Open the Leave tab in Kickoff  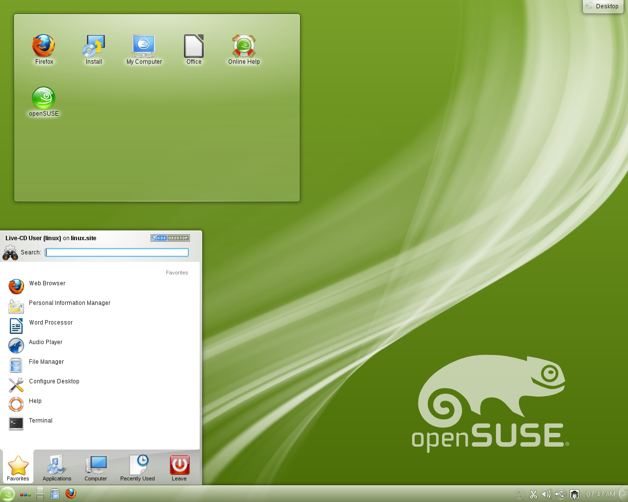[179, 468]
